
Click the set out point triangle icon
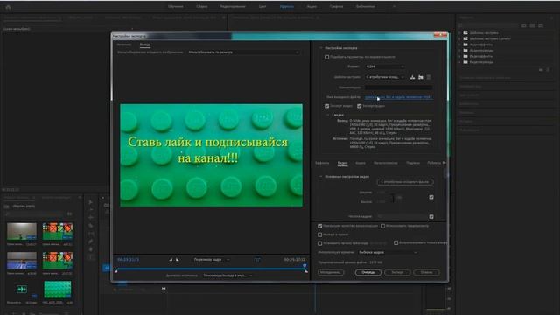[x=178, y=260]
